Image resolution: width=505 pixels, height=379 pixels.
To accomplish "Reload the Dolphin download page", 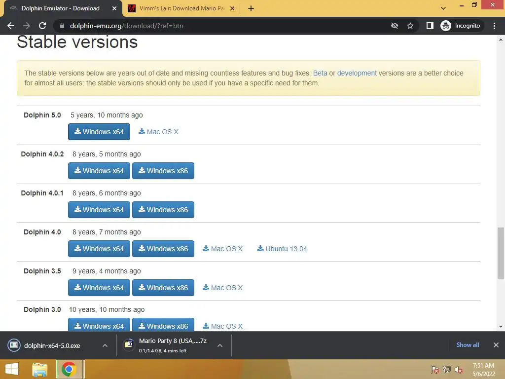I will click(x=42, y=26).
